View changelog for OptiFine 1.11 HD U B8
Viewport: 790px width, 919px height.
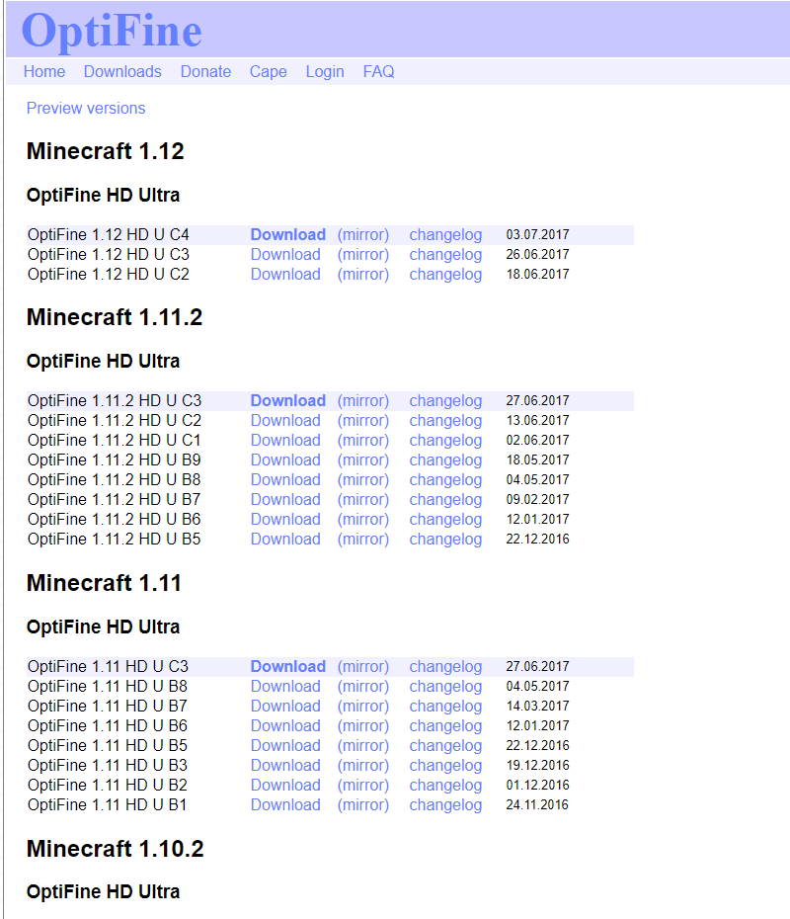tap(445, 687)
